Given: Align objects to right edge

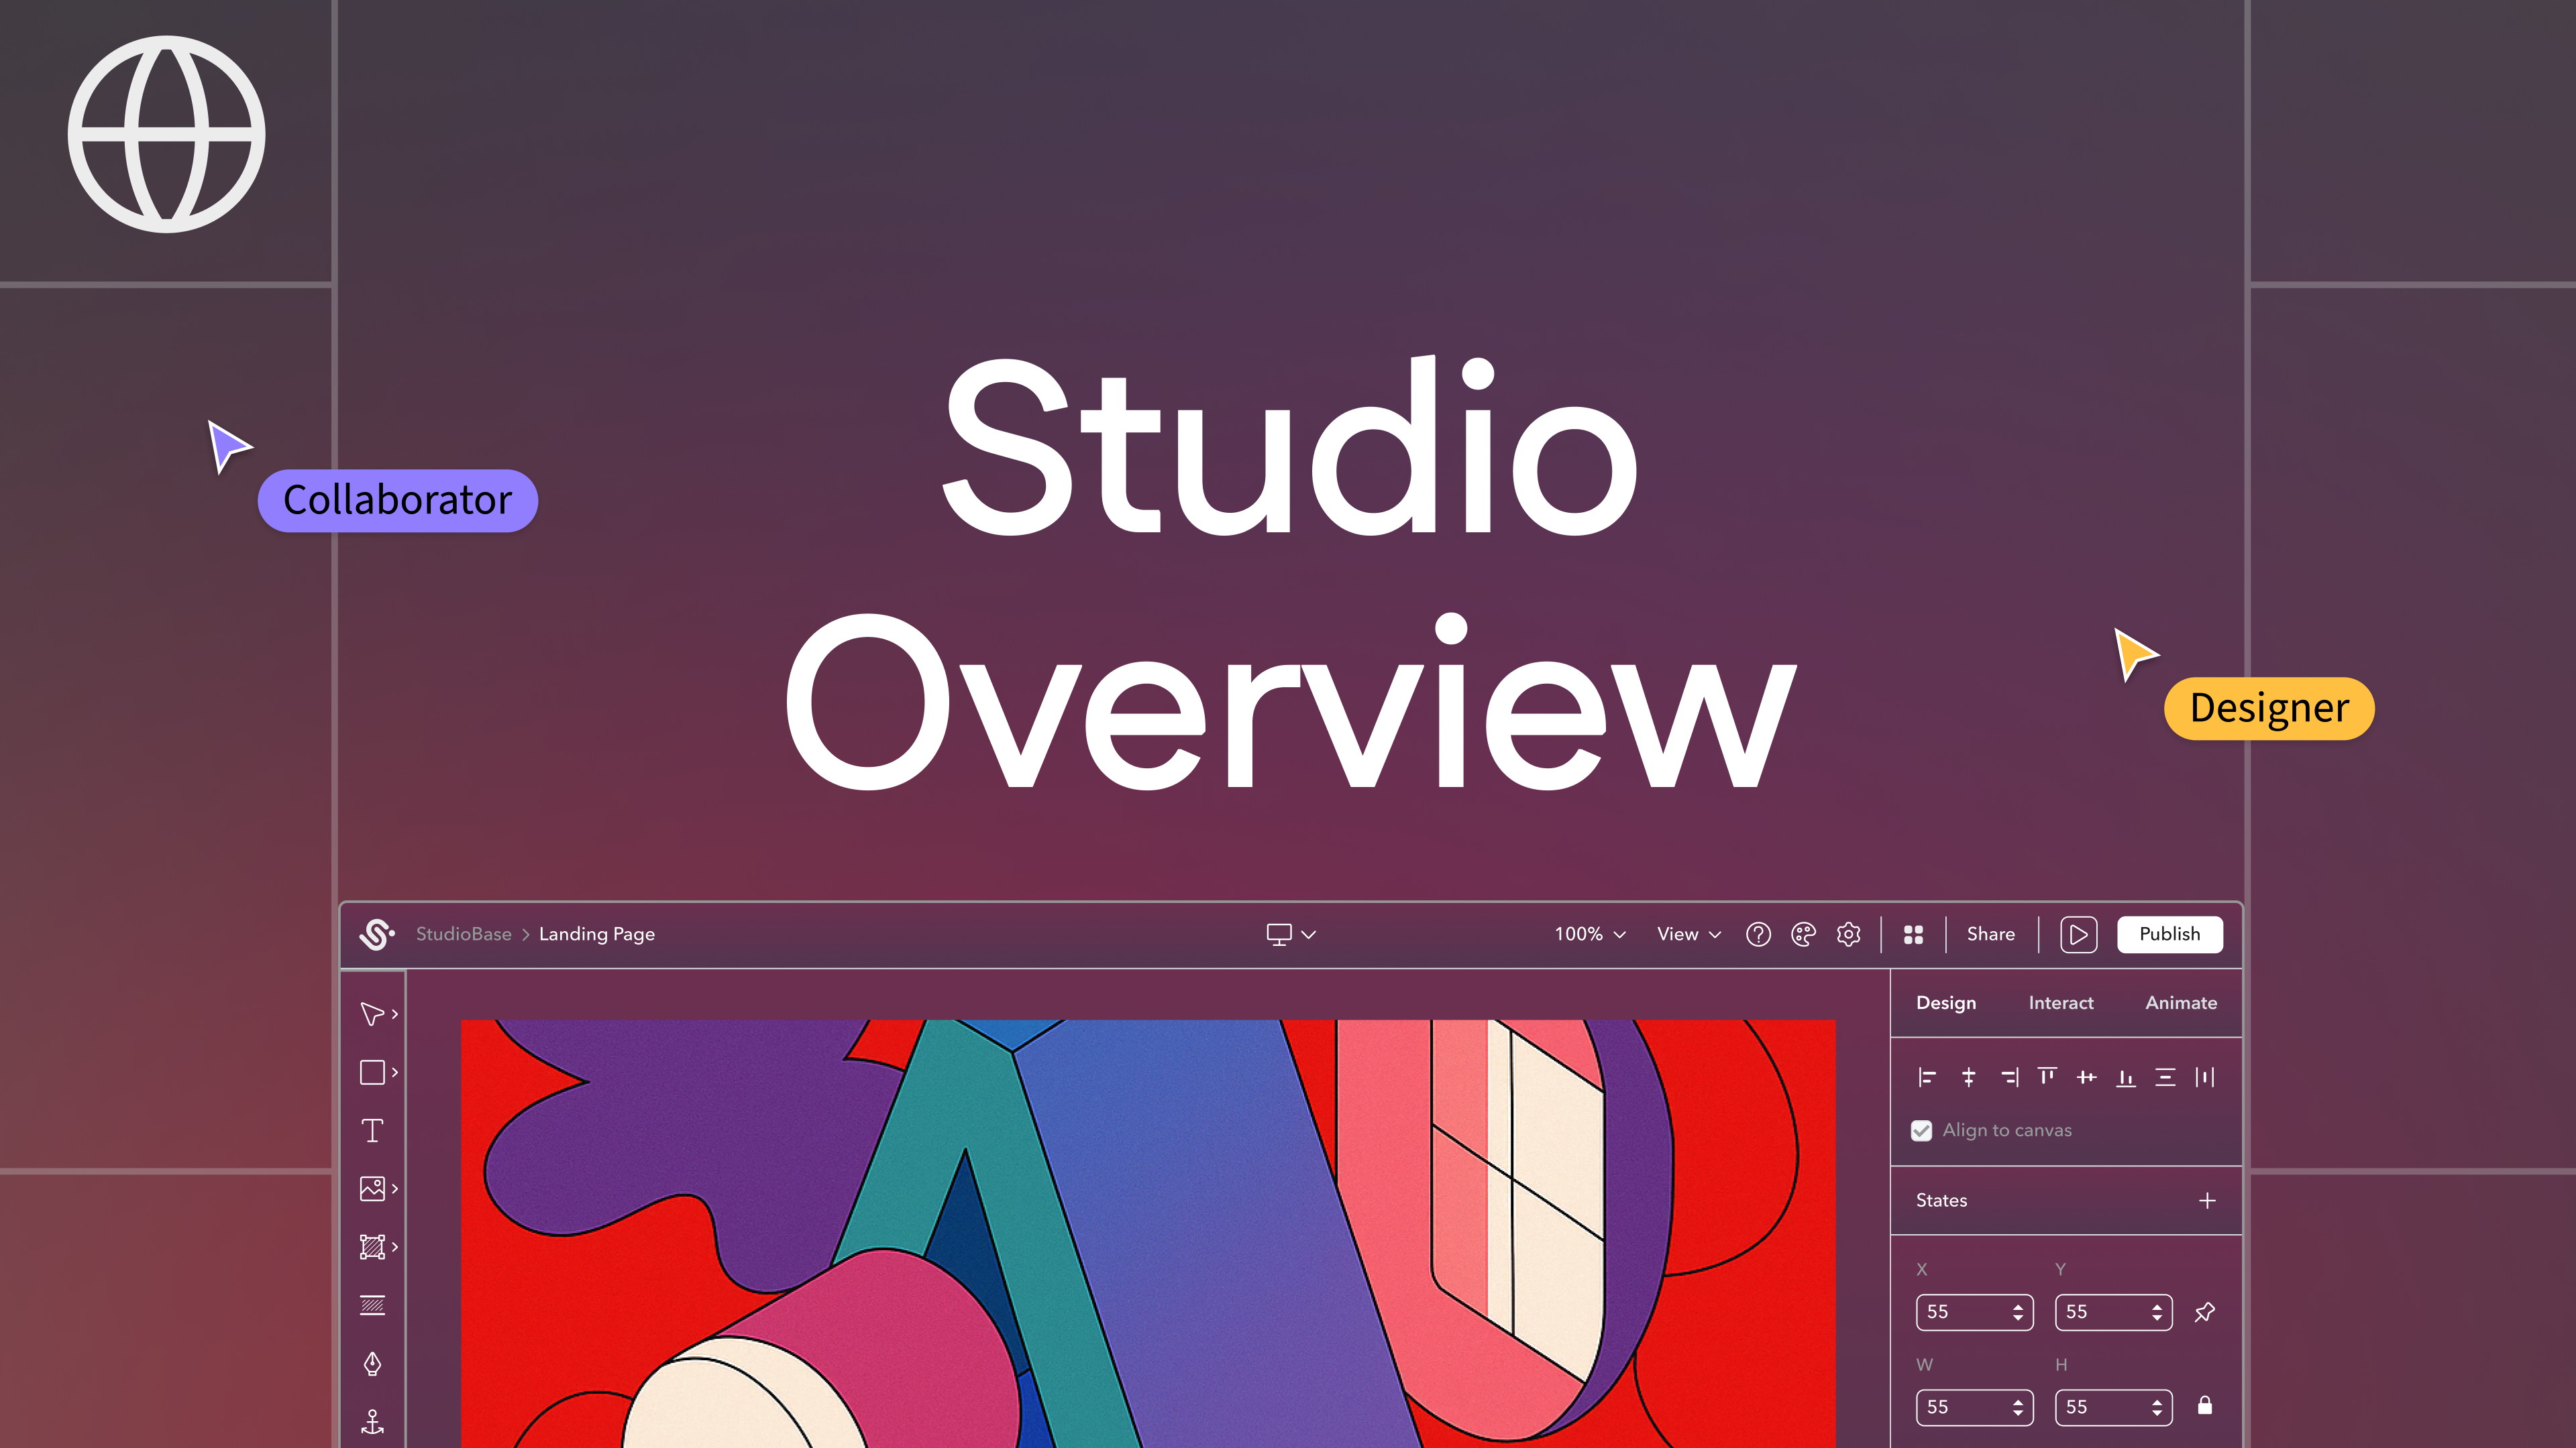Looking at the screenshot, I should (x=2009, y=1076).
